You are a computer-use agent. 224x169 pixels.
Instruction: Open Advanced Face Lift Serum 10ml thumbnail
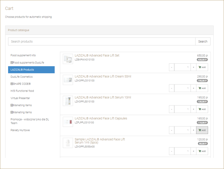point(68,101)
